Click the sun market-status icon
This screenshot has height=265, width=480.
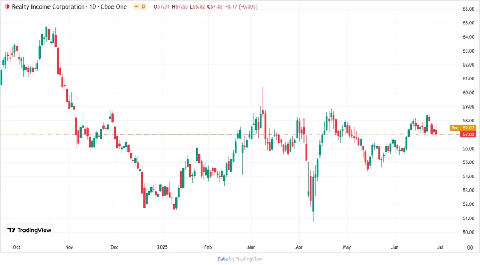point(137,6)
